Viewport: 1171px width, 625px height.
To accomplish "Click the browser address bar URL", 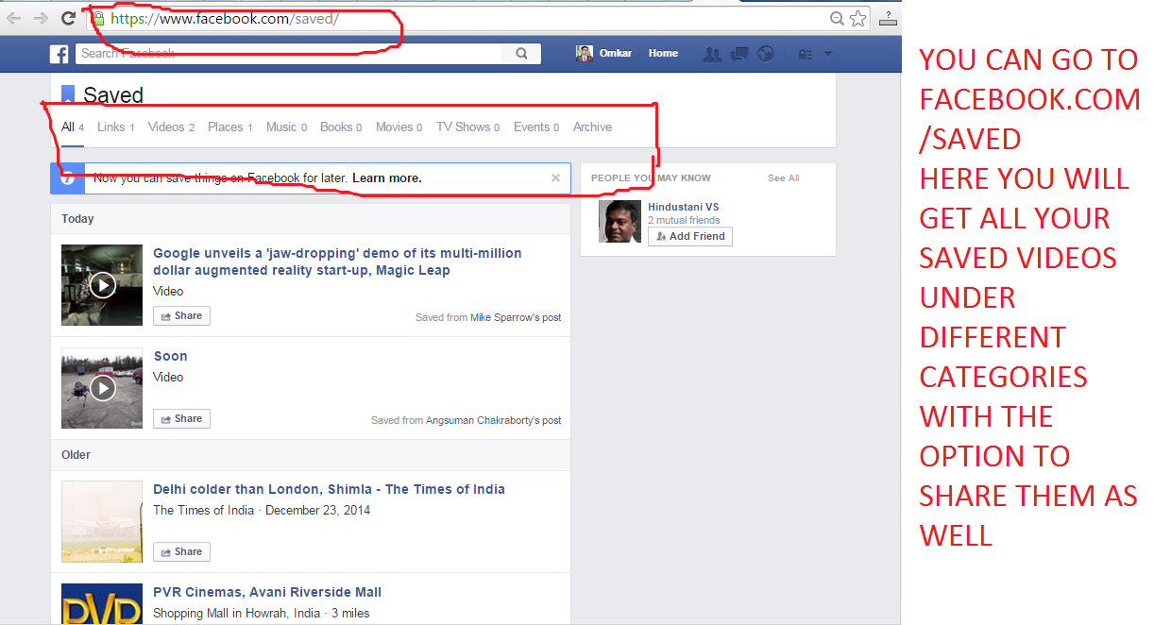I will (x=225, y=18).
